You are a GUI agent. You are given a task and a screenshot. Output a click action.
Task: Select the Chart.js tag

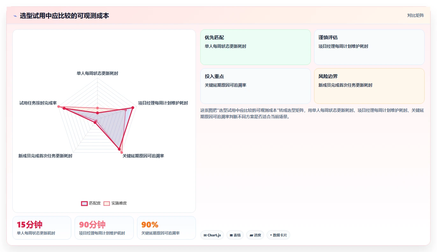pos(212,235)
